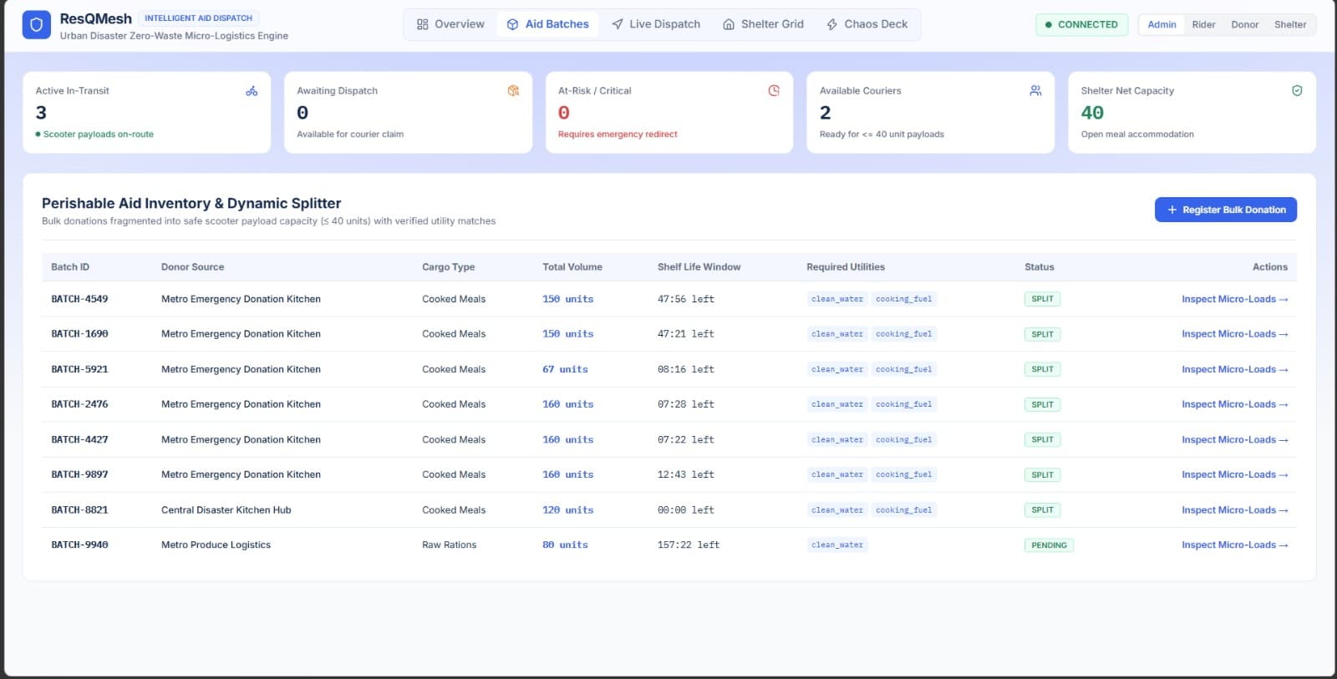Click the cooking_fuel tag in BATCH-4549 row
The height and width of the screenshot is (679, 1337).
click(904, 299)
